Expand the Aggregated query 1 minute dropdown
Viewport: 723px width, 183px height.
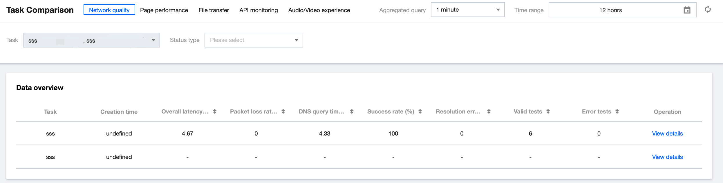(x=467, y=10)
